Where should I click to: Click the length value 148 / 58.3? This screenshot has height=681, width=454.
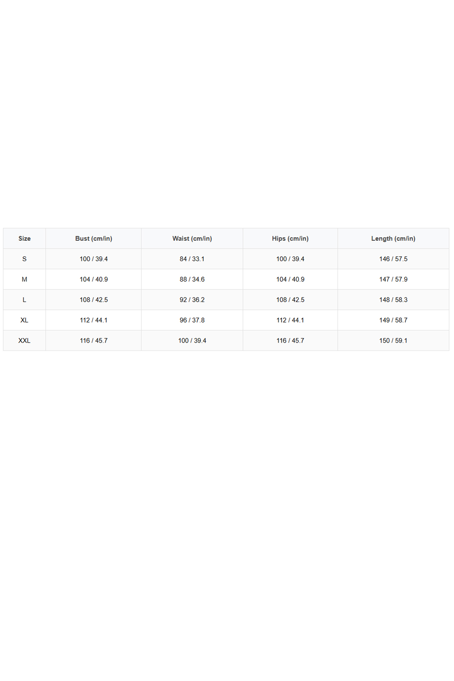tap(393, 300)
